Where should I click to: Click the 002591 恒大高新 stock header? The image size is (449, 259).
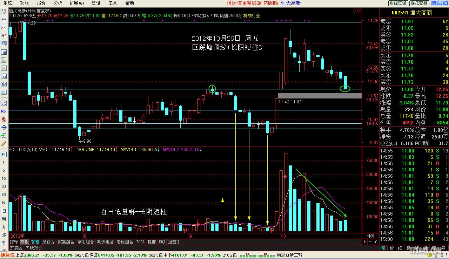(412, 13)
